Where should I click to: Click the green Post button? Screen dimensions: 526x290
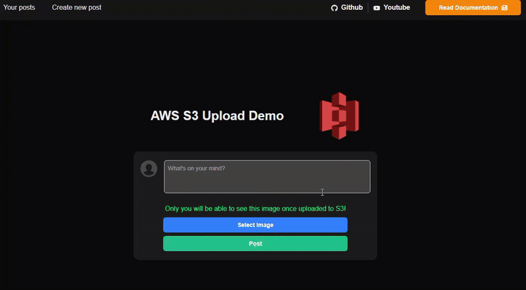pyautogui.click(x=255, y=244)
